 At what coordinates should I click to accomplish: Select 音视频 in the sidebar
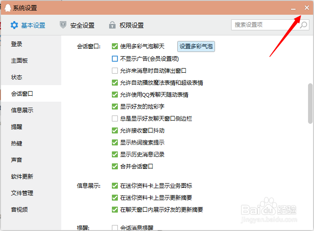31,209
